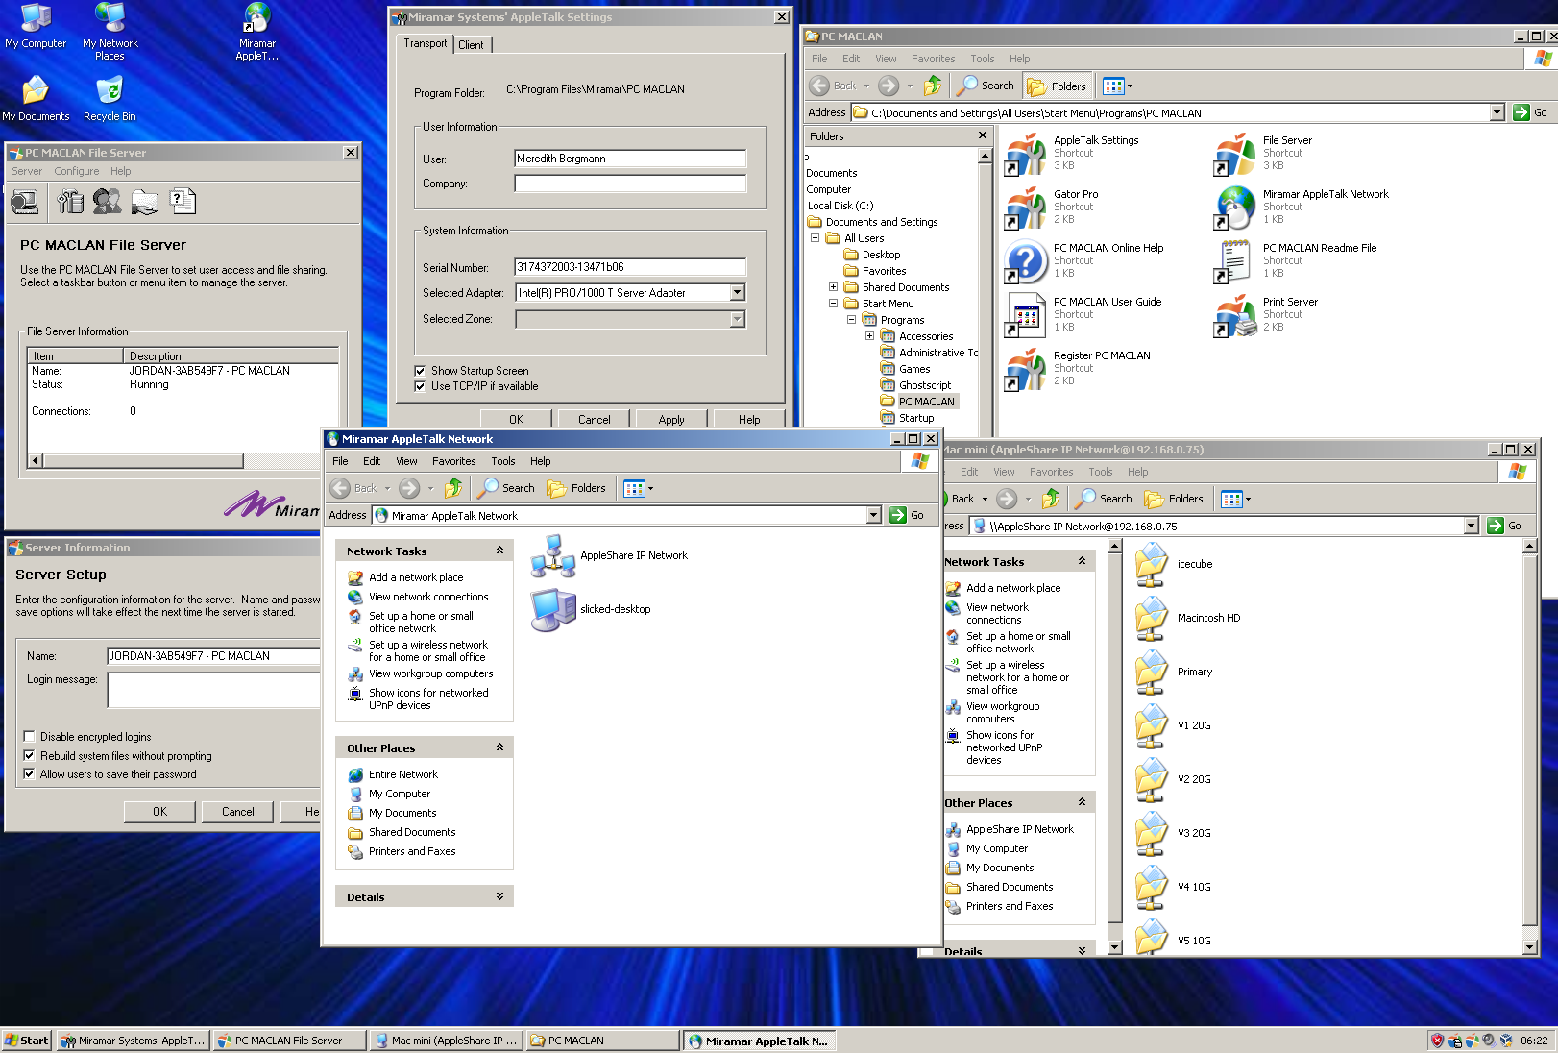Viewport: 1558px width, 1053px height.
Task: Click Apply in AppleTalk Settings dialog
Action: tap(671, 419)
